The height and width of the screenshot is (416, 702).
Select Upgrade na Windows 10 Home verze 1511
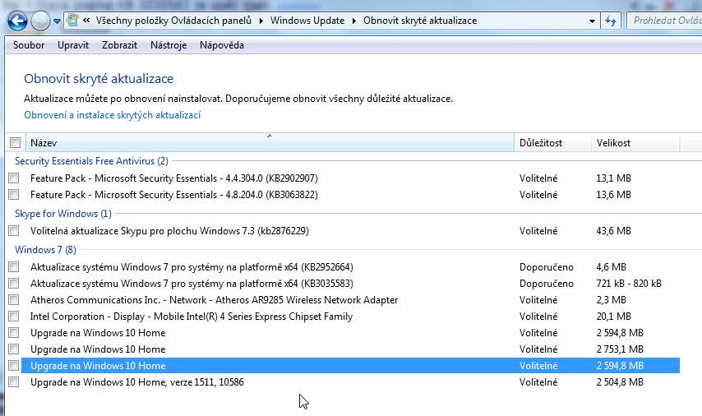point(137,382)
